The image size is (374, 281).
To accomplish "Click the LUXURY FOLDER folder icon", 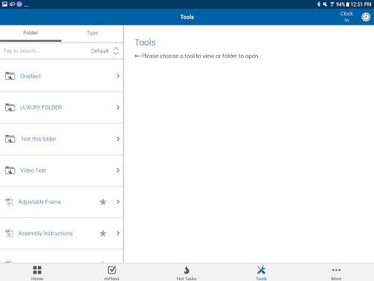I will pyautogui.click(x=10, y=108).
